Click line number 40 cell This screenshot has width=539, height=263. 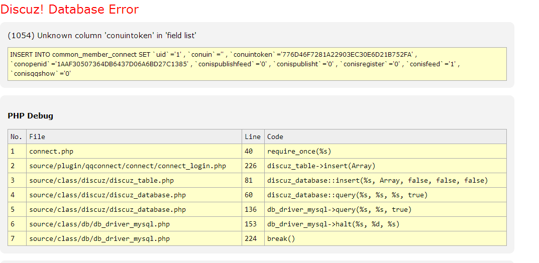point(253,151)
